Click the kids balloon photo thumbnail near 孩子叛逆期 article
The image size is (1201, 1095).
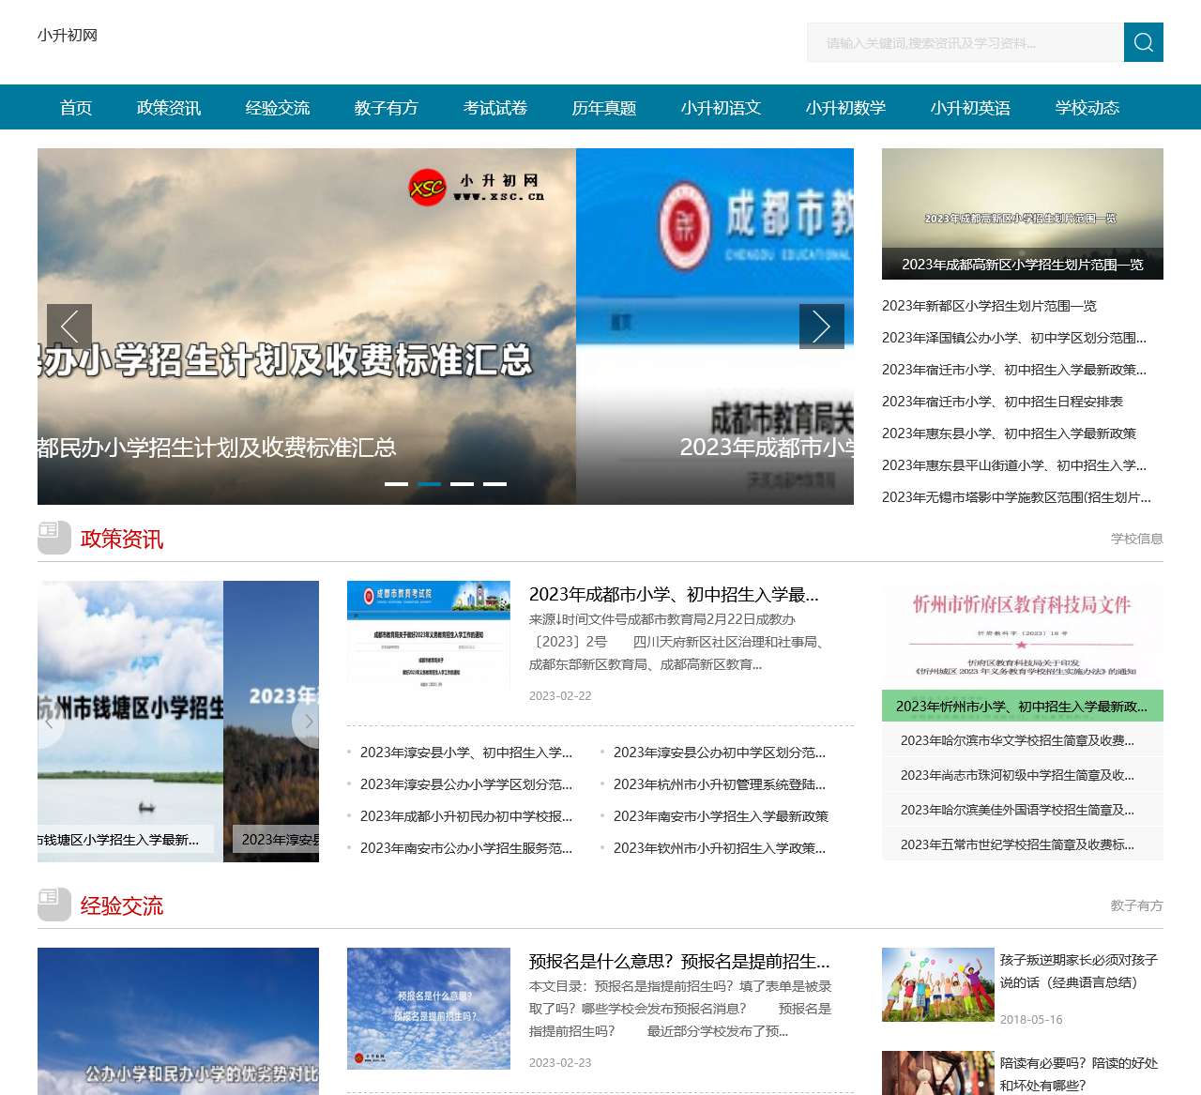[x=937, y=984]
